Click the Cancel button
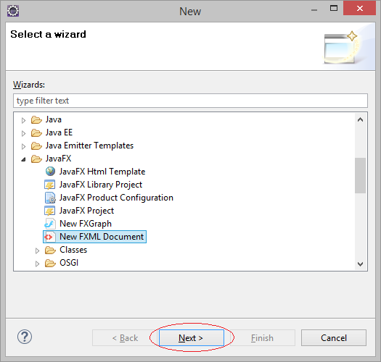Screen dimensions: 381x362 (x=334, y=338)
